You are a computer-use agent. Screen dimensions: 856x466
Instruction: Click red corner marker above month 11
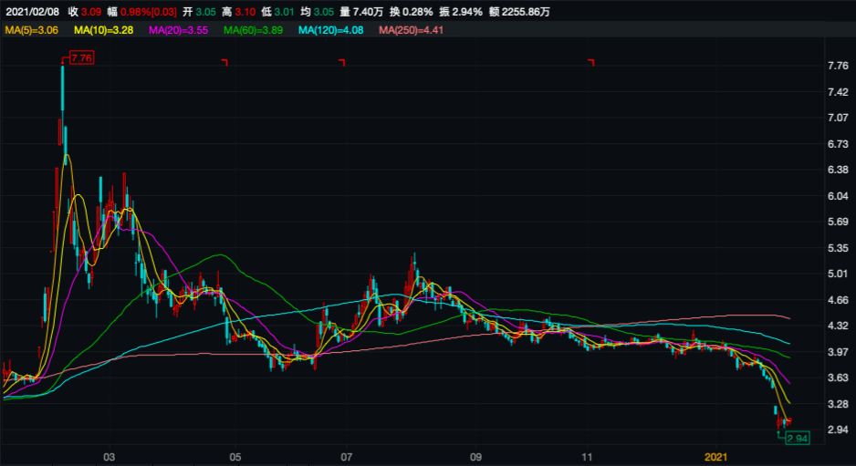[591, 62]
